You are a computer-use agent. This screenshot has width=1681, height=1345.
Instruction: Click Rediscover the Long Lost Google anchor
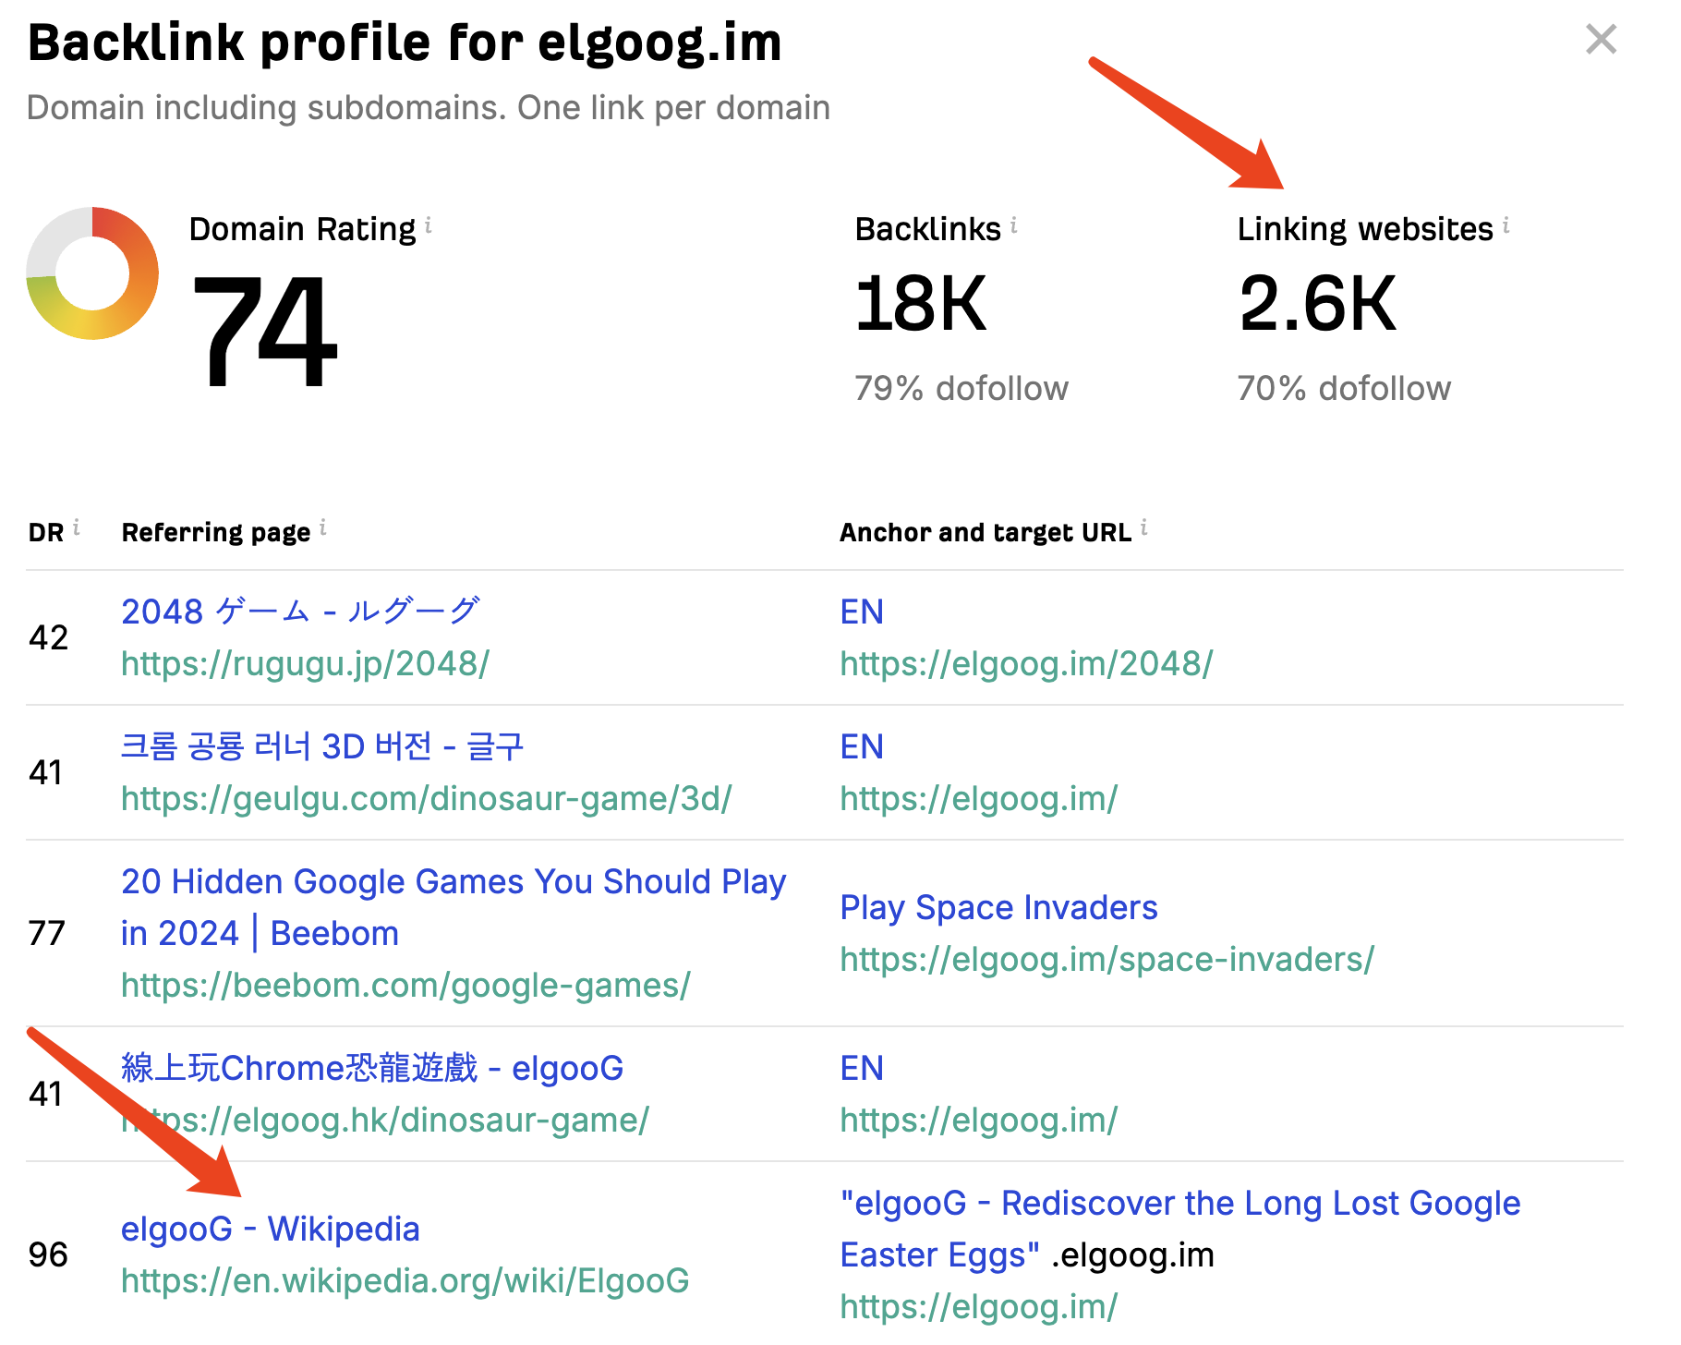coord(1179,1229)
